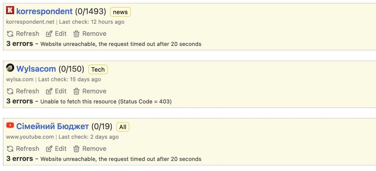Refresh the Сімейний Бюджет feed
Image resolution: width=376 pixels, height=171 pixels.
[x=23, y=149]
